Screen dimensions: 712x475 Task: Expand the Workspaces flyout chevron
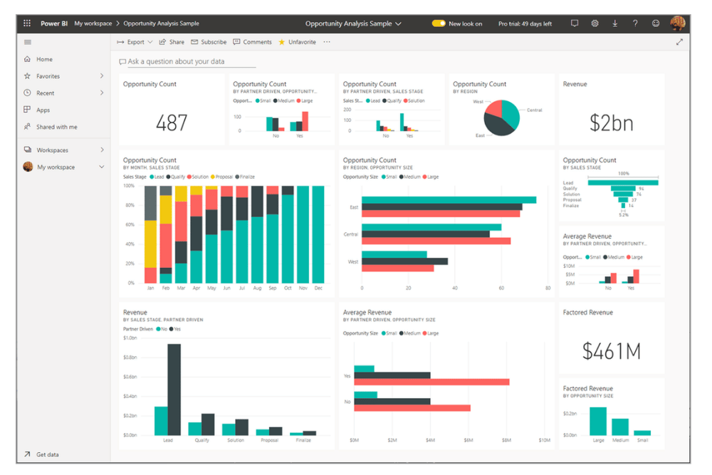(102, 150)
